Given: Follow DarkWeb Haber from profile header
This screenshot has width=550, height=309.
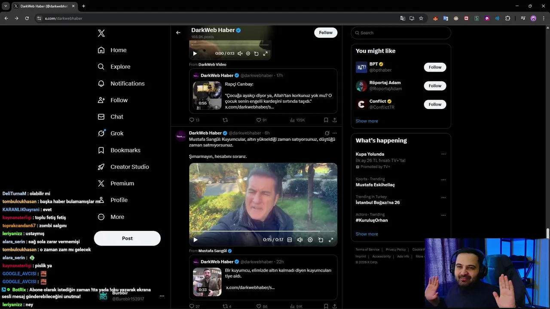Looking at the screenshot, I should pos(326,33).
